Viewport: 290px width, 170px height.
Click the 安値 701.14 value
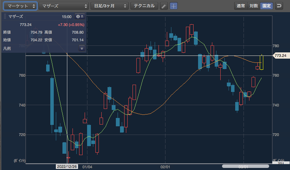click(x=78, y=40)
